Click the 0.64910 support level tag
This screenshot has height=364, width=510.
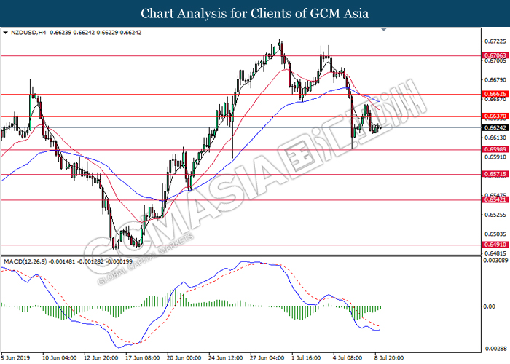click(495, 245)
